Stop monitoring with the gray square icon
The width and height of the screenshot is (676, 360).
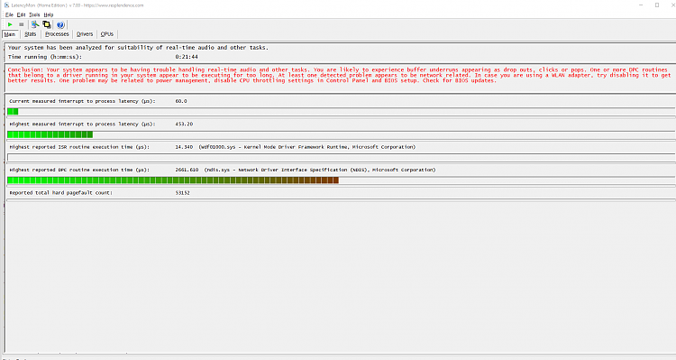point(21,24)
